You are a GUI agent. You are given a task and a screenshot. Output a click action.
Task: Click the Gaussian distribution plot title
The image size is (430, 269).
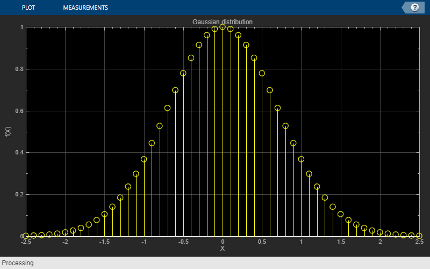pos(223,22)
